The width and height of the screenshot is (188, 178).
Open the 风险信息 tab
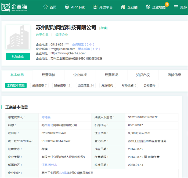point(174,75)
